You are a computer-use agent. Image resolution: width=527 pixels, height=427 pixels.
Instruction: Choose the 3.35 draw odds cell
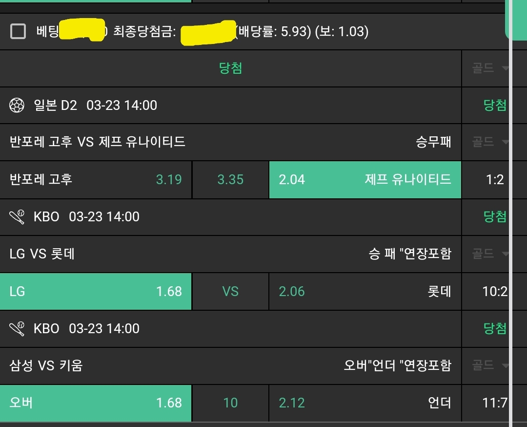coord(230,179)
